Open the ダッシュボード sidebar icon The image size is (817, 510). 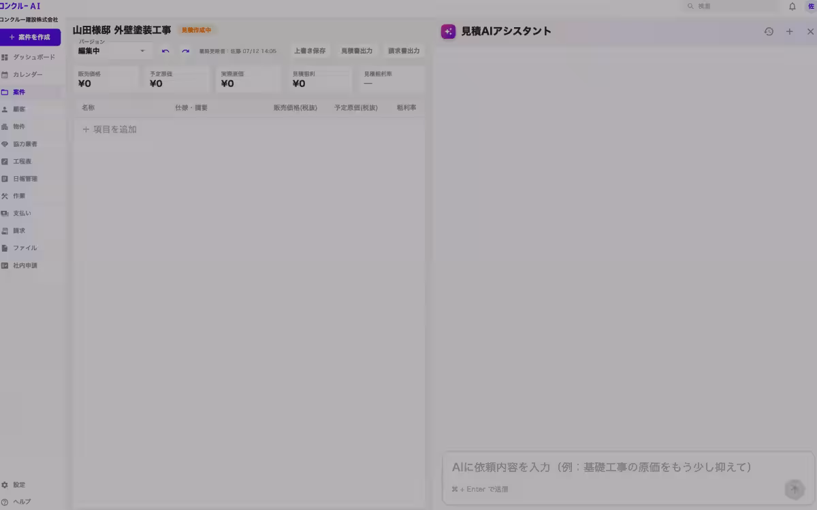5,57
